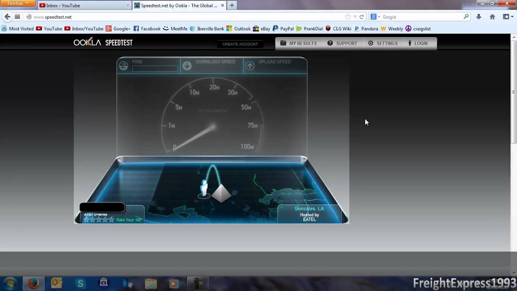Image resolution: width=517 pixels, height=291 pixels.
Task: Open the Google search engine dropdown
Action: [x=375, y=17]
